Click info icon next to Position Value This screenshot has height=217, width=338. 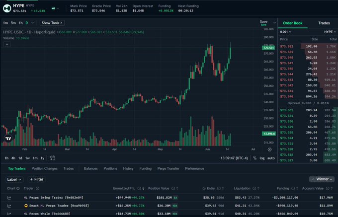[173, 189]
